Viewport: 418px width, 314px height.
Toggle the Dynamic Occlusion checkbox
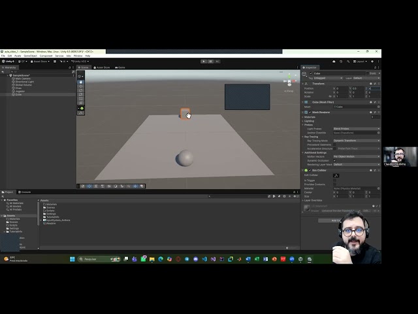(334, 161)
